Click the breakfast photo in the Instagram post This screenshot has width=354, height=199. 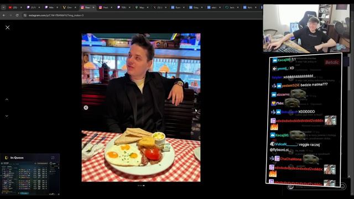coord(141,107)
